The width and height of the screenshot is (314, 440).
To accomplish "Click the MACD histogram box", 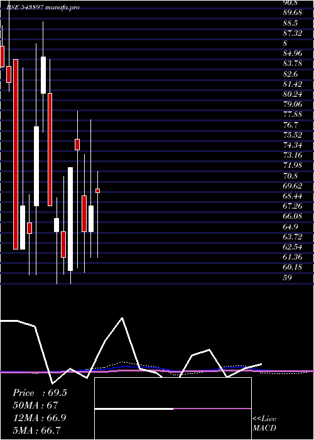I will tap(173, 409).
